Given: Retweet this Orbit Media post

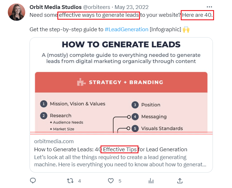Looking at the screenshot, I should pyautogui.click(x=70, y=181).
